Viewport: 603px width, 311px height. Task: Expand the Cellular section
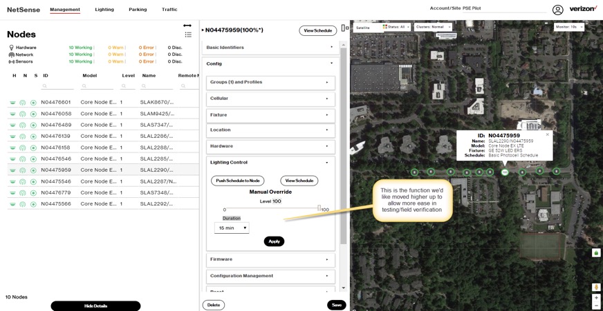coord(271,99)
